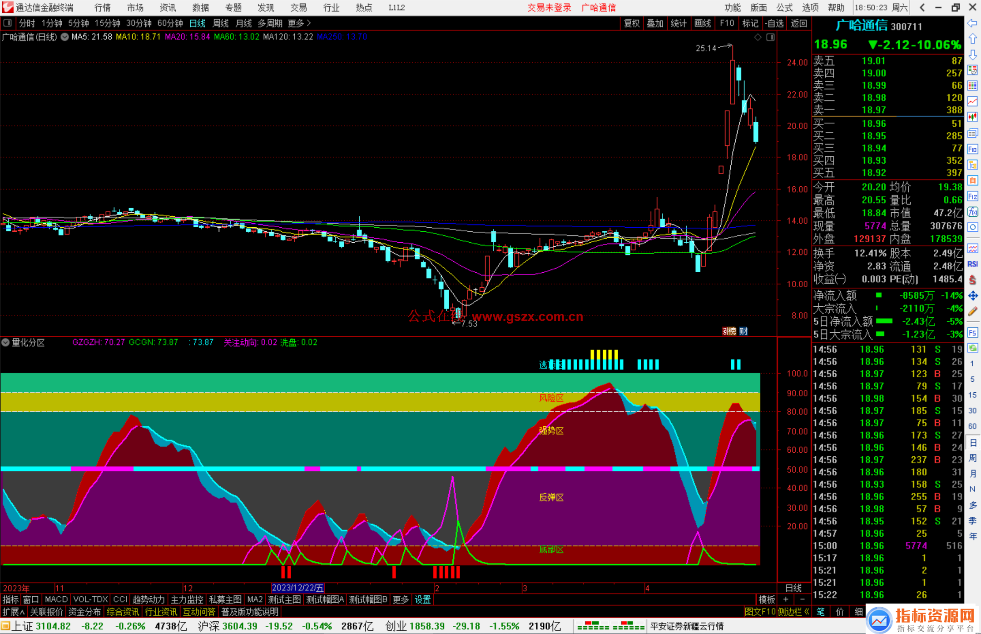
Task: Expand the 更多 periods dropdown
Action: tap(299, 23)
